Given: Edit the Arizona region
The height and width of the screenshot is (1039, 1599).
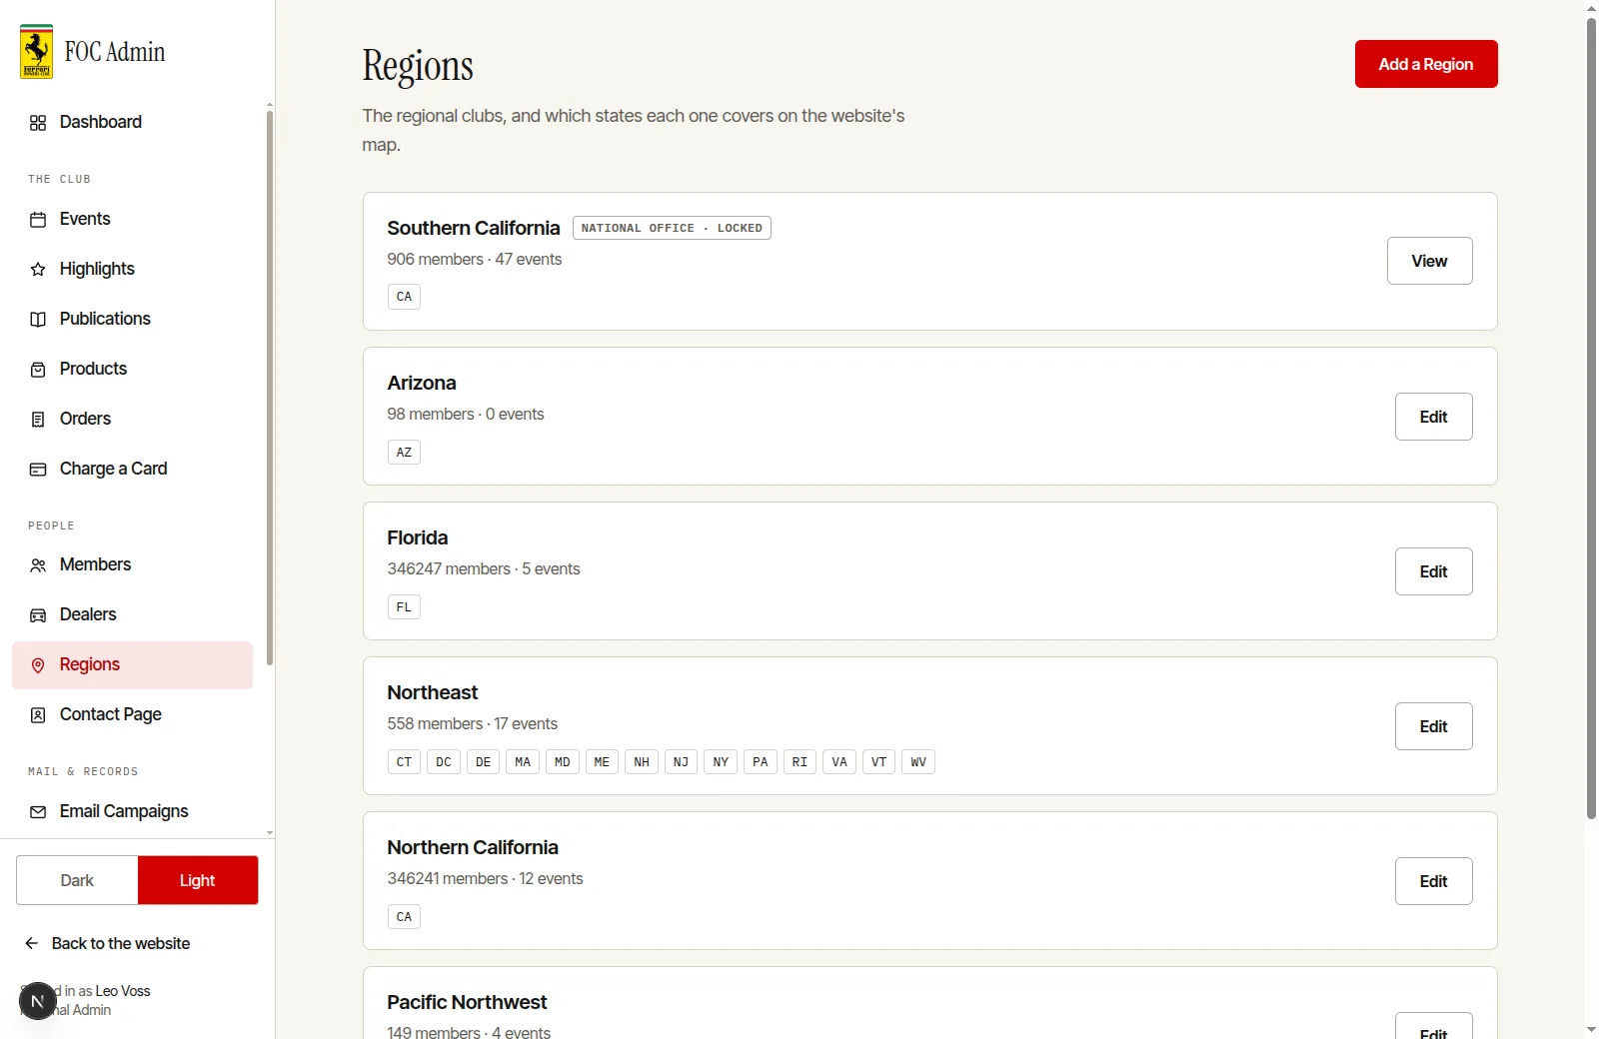Looking at the screenshot, I should click(x=1433, y=417).
